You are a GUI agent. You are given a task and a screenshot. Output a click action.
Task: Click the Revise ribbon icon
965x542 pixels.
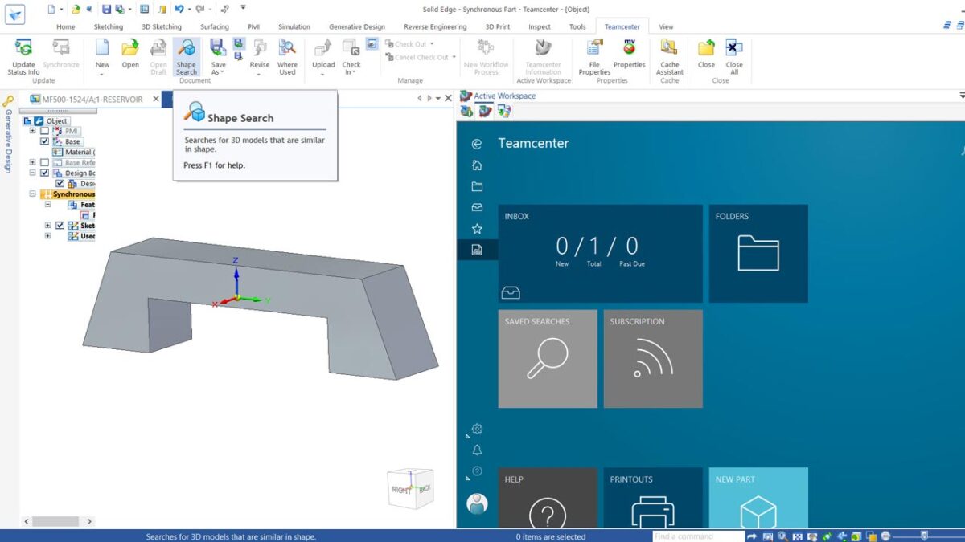pos(260,56)
